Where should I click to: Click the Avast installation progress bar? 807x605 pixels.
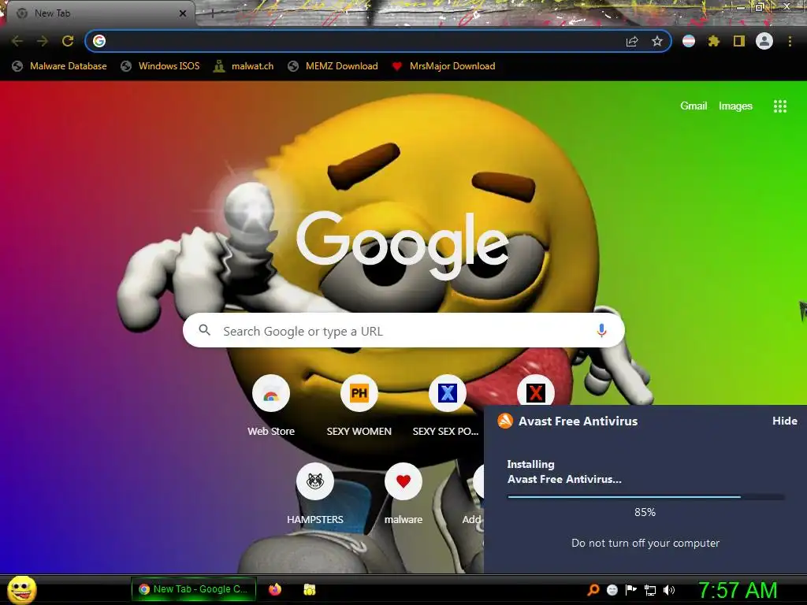[646, 497]
